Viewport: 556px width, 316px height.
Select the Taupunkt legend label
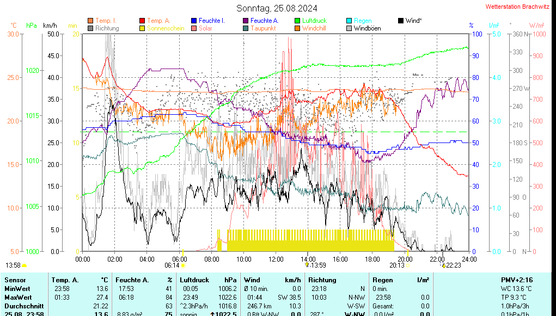point(263,28)
